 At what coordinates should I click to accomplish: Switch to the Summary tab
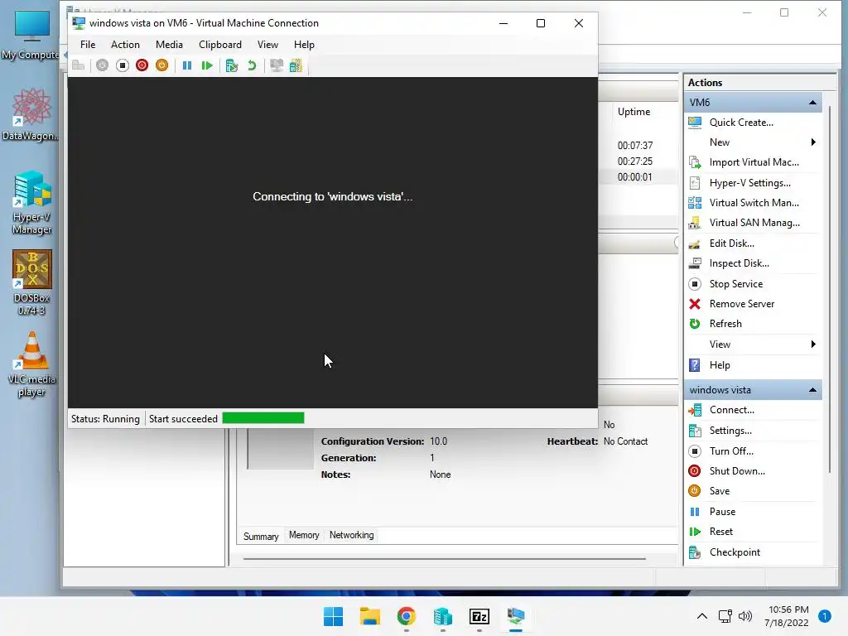coord(261,536)
